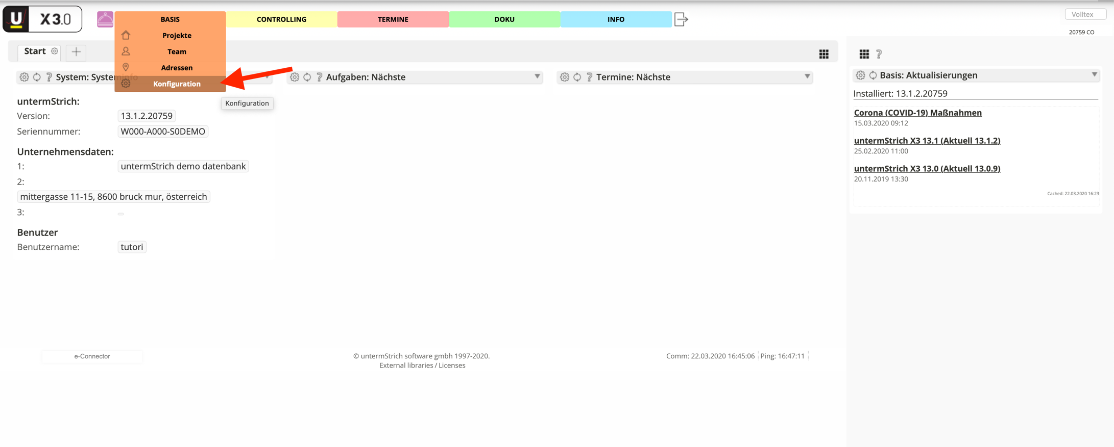Expand the Basis: Aktualisierungen dropdown
The width and height of the screenshot is (1114, 447).
click(1094, 75)
